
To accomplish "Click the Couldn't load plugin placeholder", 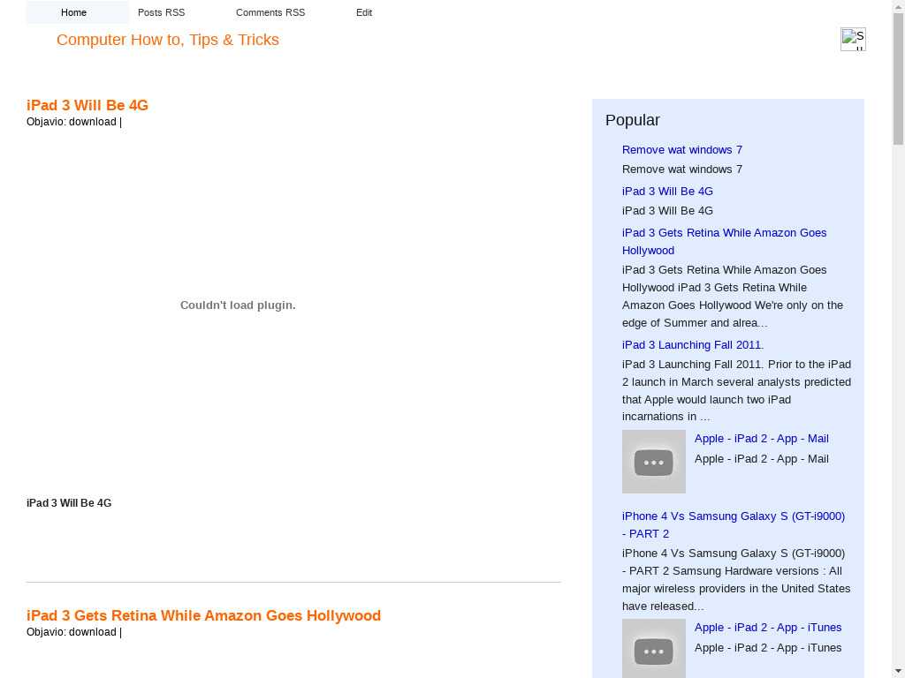I will [238, 305].
